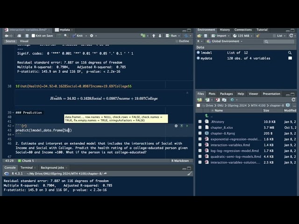299x224 pixels.
Task: Click the save file icon in editor toolbar
Action: (x=27, y=35)
